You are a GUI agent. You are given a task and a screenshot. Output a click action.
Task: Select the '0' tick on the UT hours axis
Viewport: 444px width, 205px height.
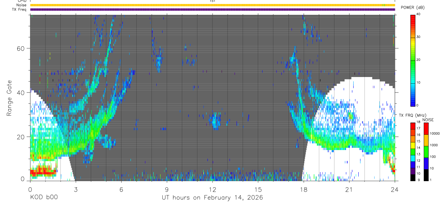[x=30, y=189]
